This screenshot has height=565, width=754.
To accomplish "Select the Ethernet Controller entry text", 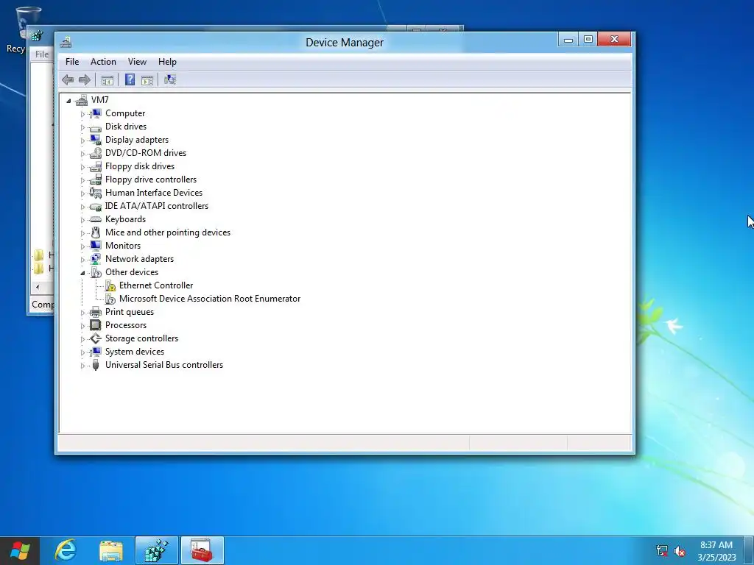I will tap(156, 285).
